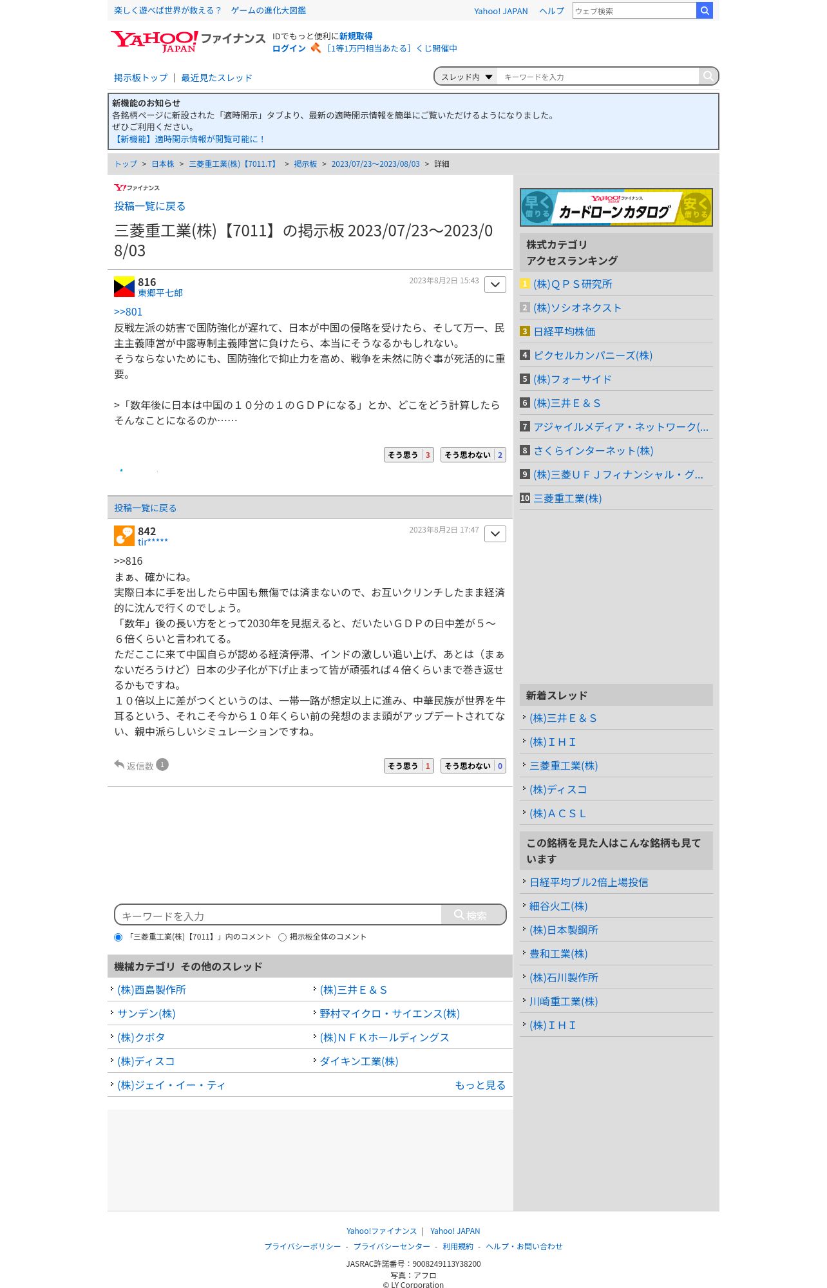Expand the options chevron on post 816
This screenshot has width=827, height=1288.
pos(495,285)
